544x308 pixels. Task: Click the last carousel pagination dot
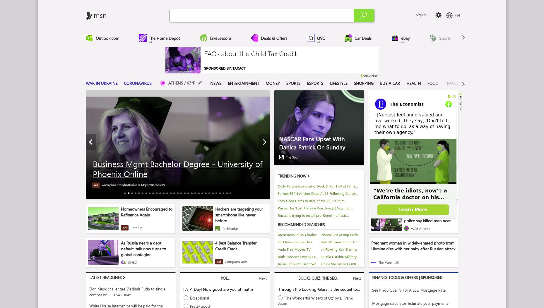(x=230, y=193)
